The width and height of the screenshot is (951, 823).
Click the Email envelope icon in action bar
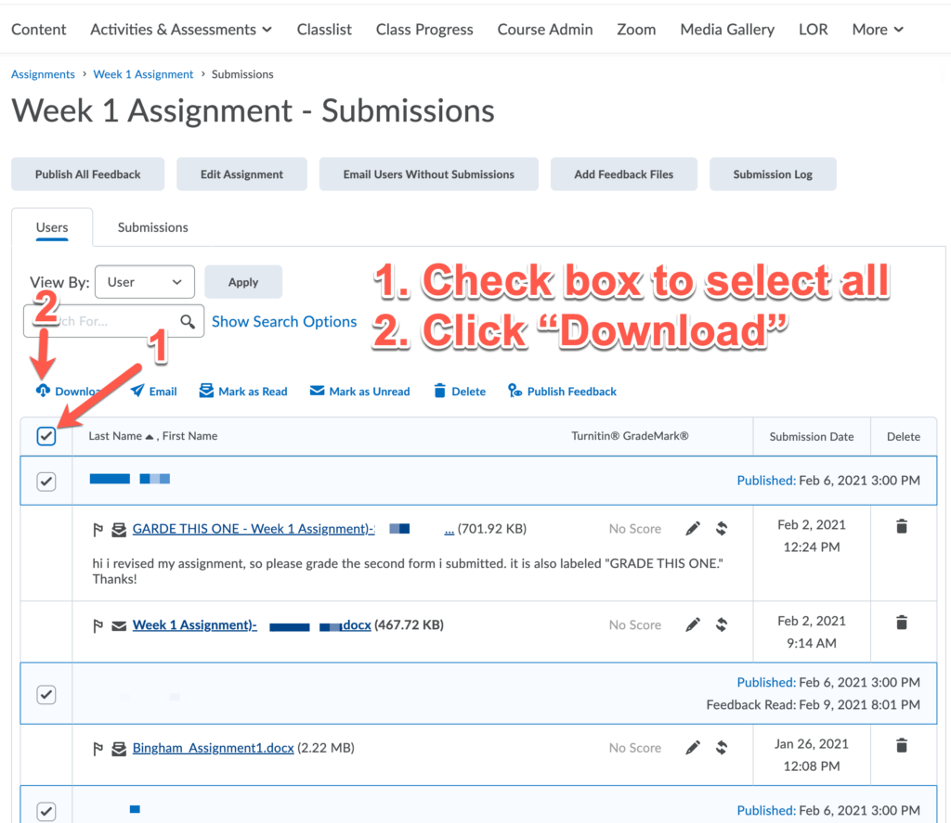pos(137,391)
